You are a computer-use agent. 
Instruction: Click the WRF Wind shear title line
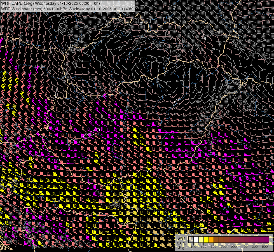pos(67,9)
